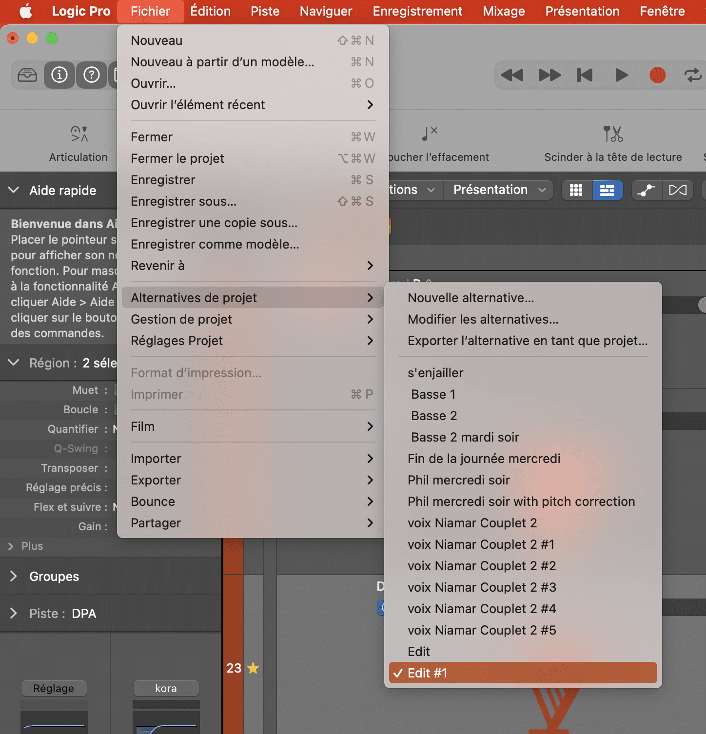Image resolution: width=706 pixels, height=734 pixels.
Task: Choose Enregistrer une copie sous…
Action: (253, 223)
